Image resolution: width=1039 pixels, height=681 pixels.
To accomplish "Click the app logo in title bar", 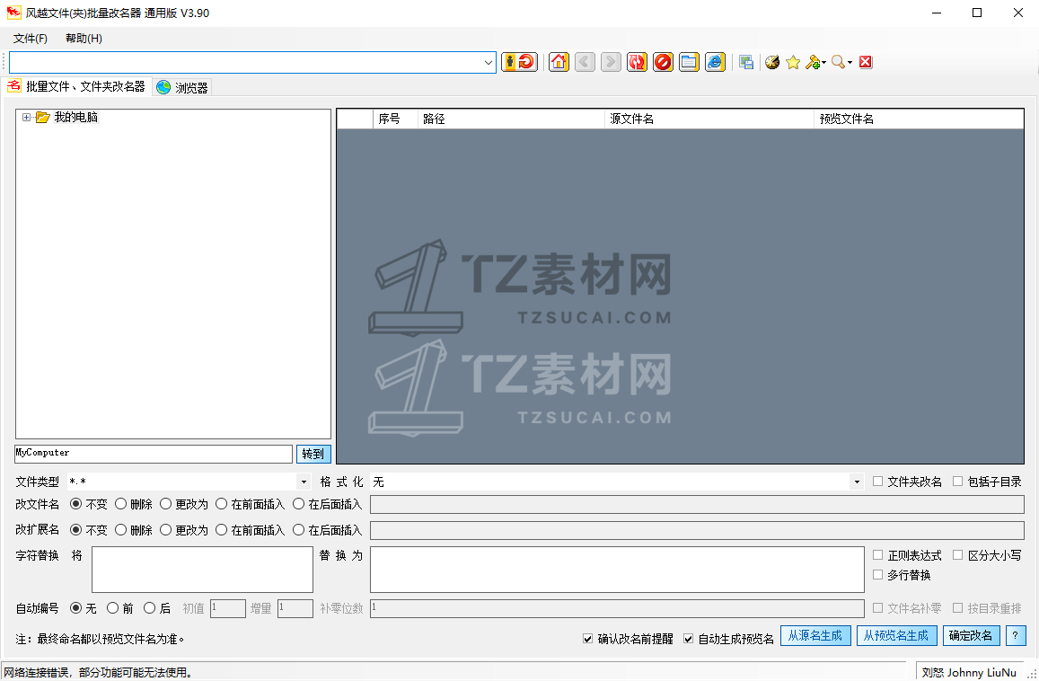I will pos(13,13).
